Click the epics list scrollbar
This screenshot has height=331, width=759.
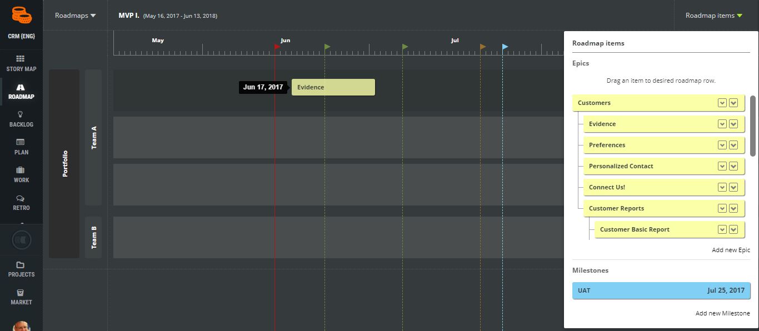pyautogui.click(x=753, y=126)
